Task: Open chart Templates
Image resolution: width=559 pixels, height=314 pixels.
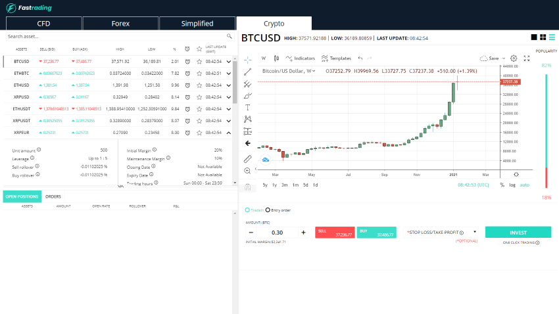Action: coord(336,58)
